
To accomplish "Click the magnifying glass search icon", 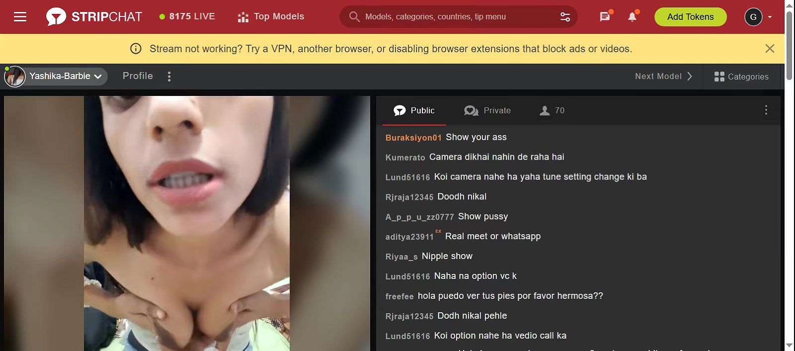I will (x=354, y=17).
